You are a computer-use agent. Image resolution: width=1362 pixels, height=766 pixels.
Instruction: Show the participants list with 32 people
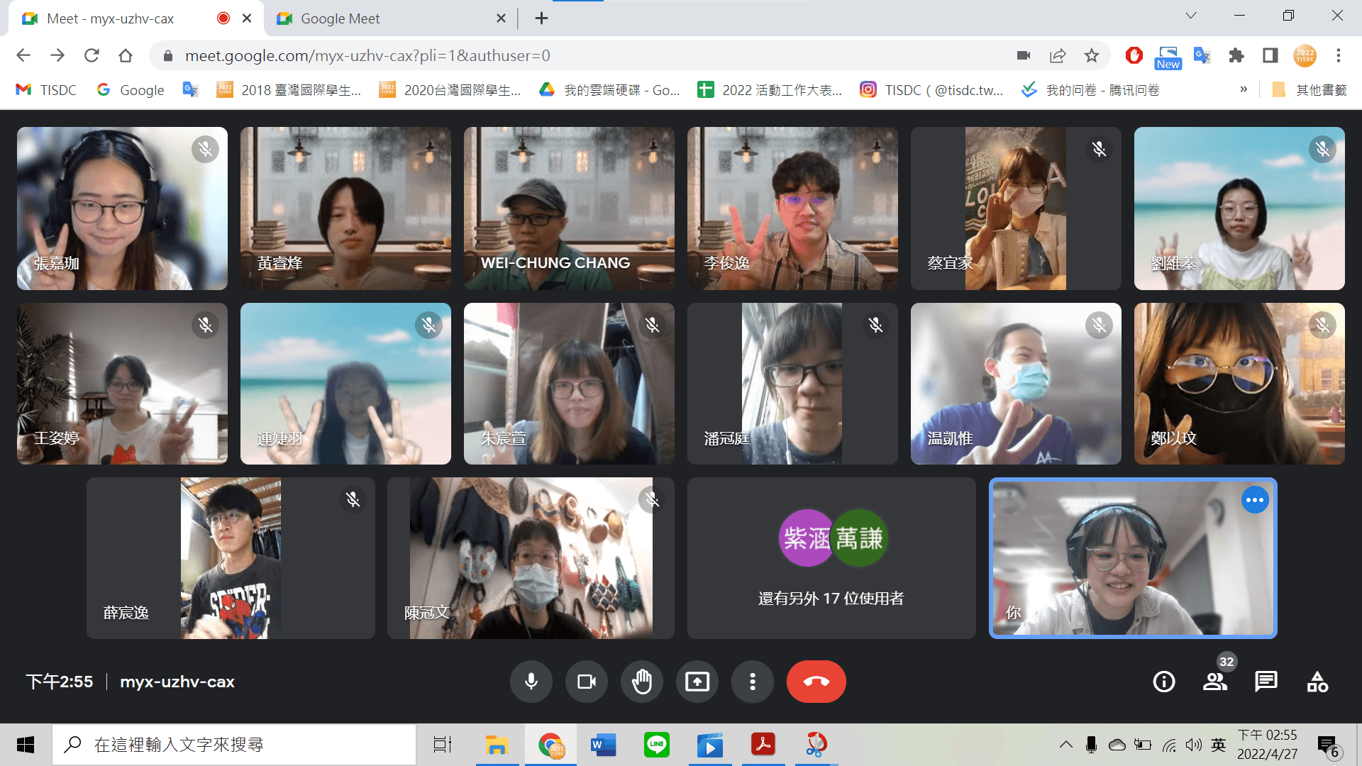click(x=1214, y=682)
